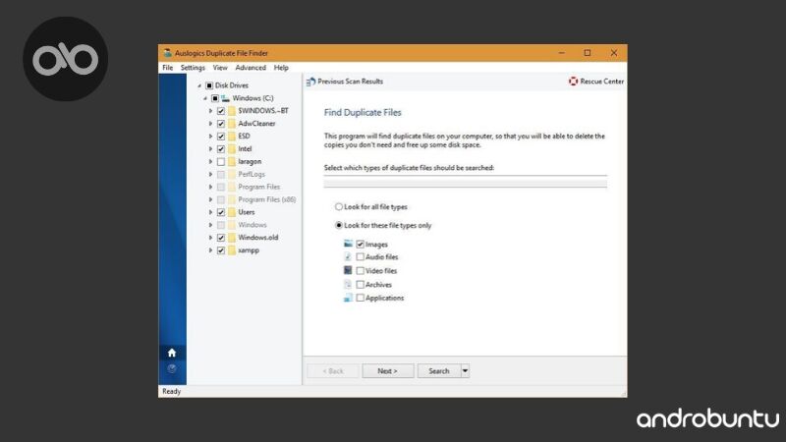The width and height of the screenshot is (786, 442).
Task: Select the Windows.old tree label
Action: point(258,238)
